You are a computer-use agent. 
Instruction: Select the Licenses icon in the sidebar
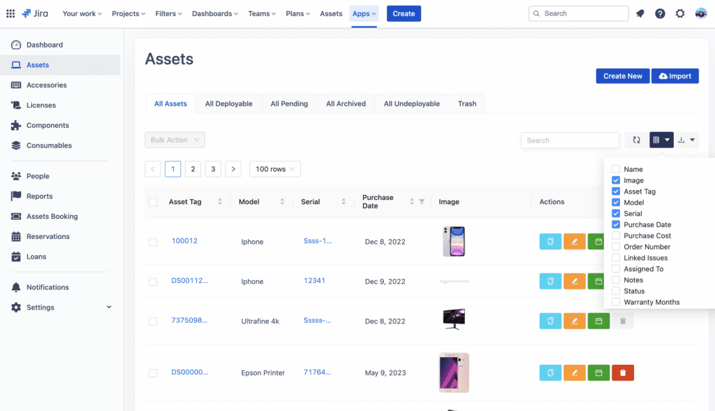tap(17, 105)
